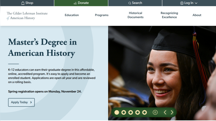Go to Gilder Lehrman Institute home logo
The height and width of the screenshot is (121, 216).
coord(27,16)
